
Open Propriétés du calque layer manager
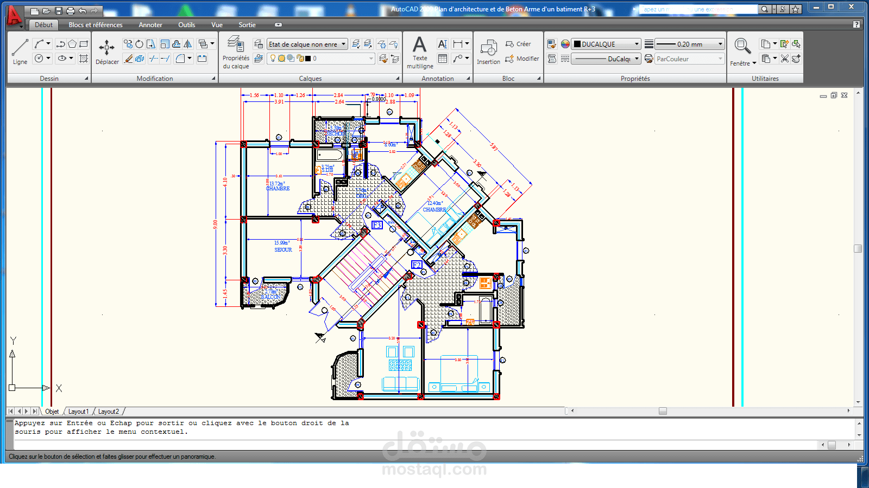pyautogui.click(x=236, y=53)
